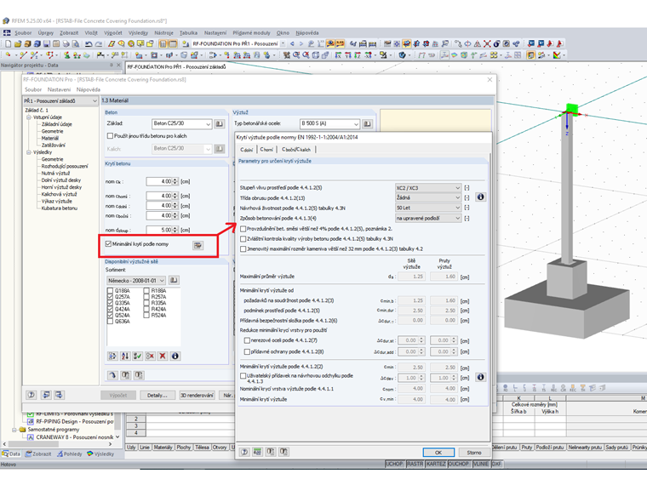Click the Open file folder icon
Viewport: 647px width, 485px height.
coord(18,43)
